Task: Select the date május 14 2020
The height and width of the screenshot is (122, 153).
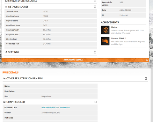Action: pos(125,10)
